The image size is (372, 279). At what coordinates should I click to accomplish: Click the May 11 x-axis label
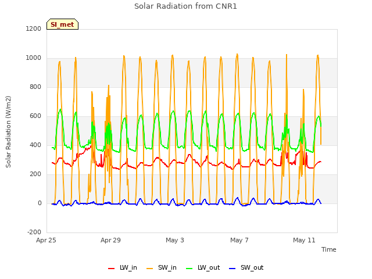pyautogui.click(x=304, y=240)
